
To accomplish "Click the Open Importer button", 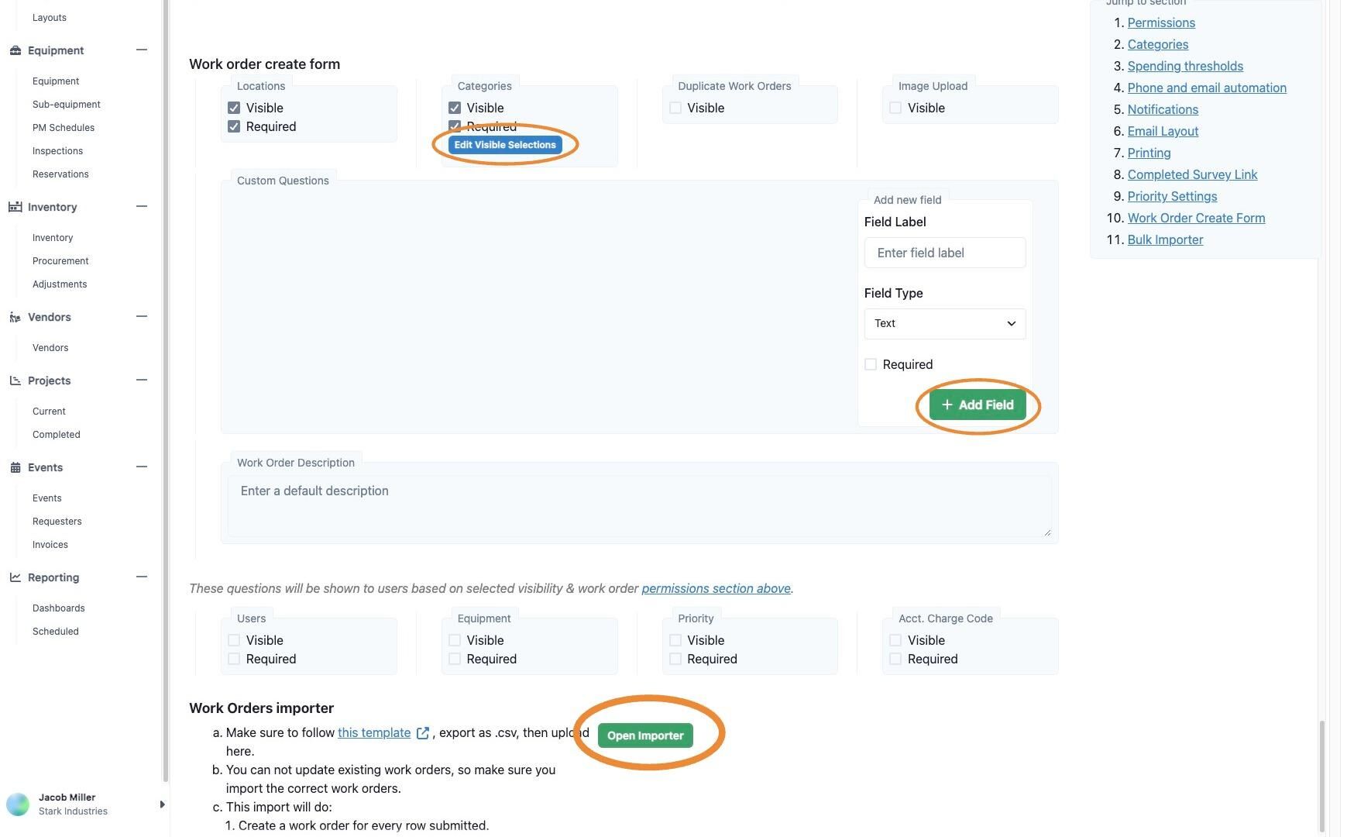I will [645, 735].
